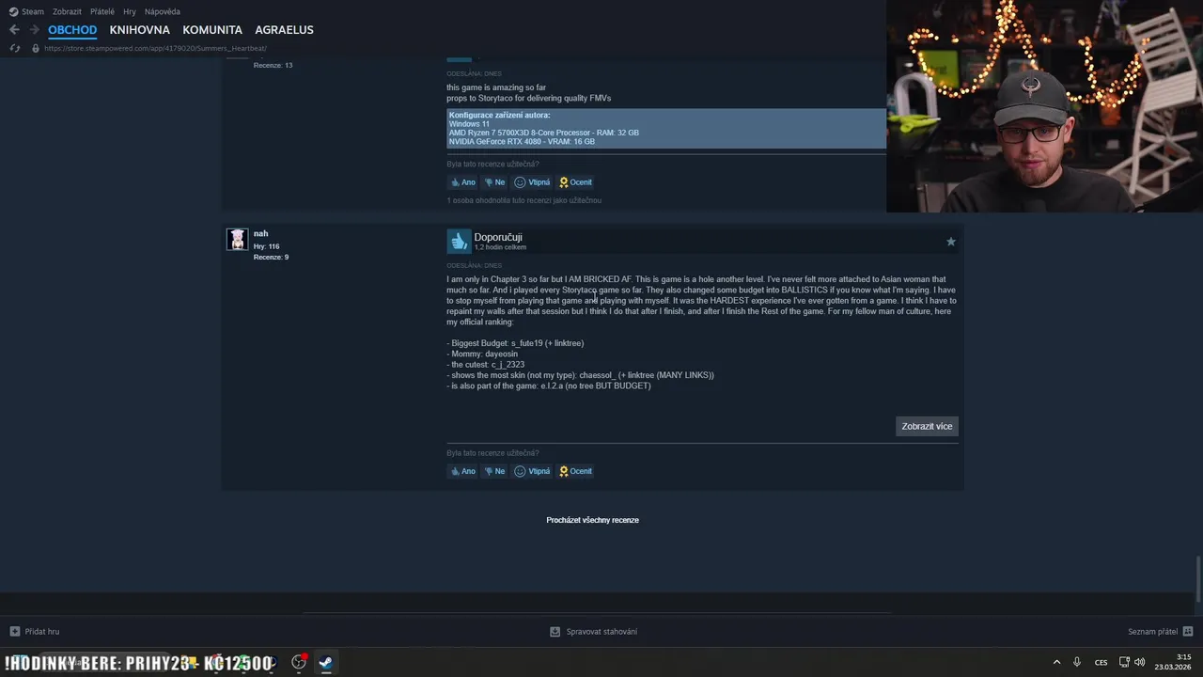Open Spravovat stahování downloads manager
This screenshot has width=1203, height=677.
(x=601, y=632)
